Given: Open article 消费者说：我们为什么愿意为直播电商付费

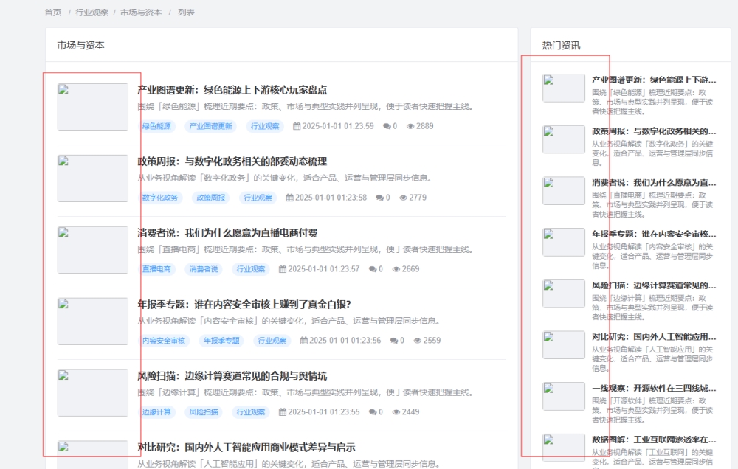Looking at the screenshot, I should pos(227,233).
